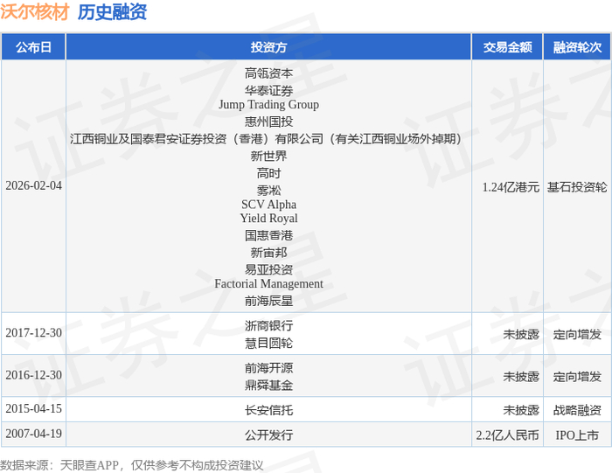The image size is (612, 473).
Task: Click investor 鼎舜基金
Action: tap(268, 386)
